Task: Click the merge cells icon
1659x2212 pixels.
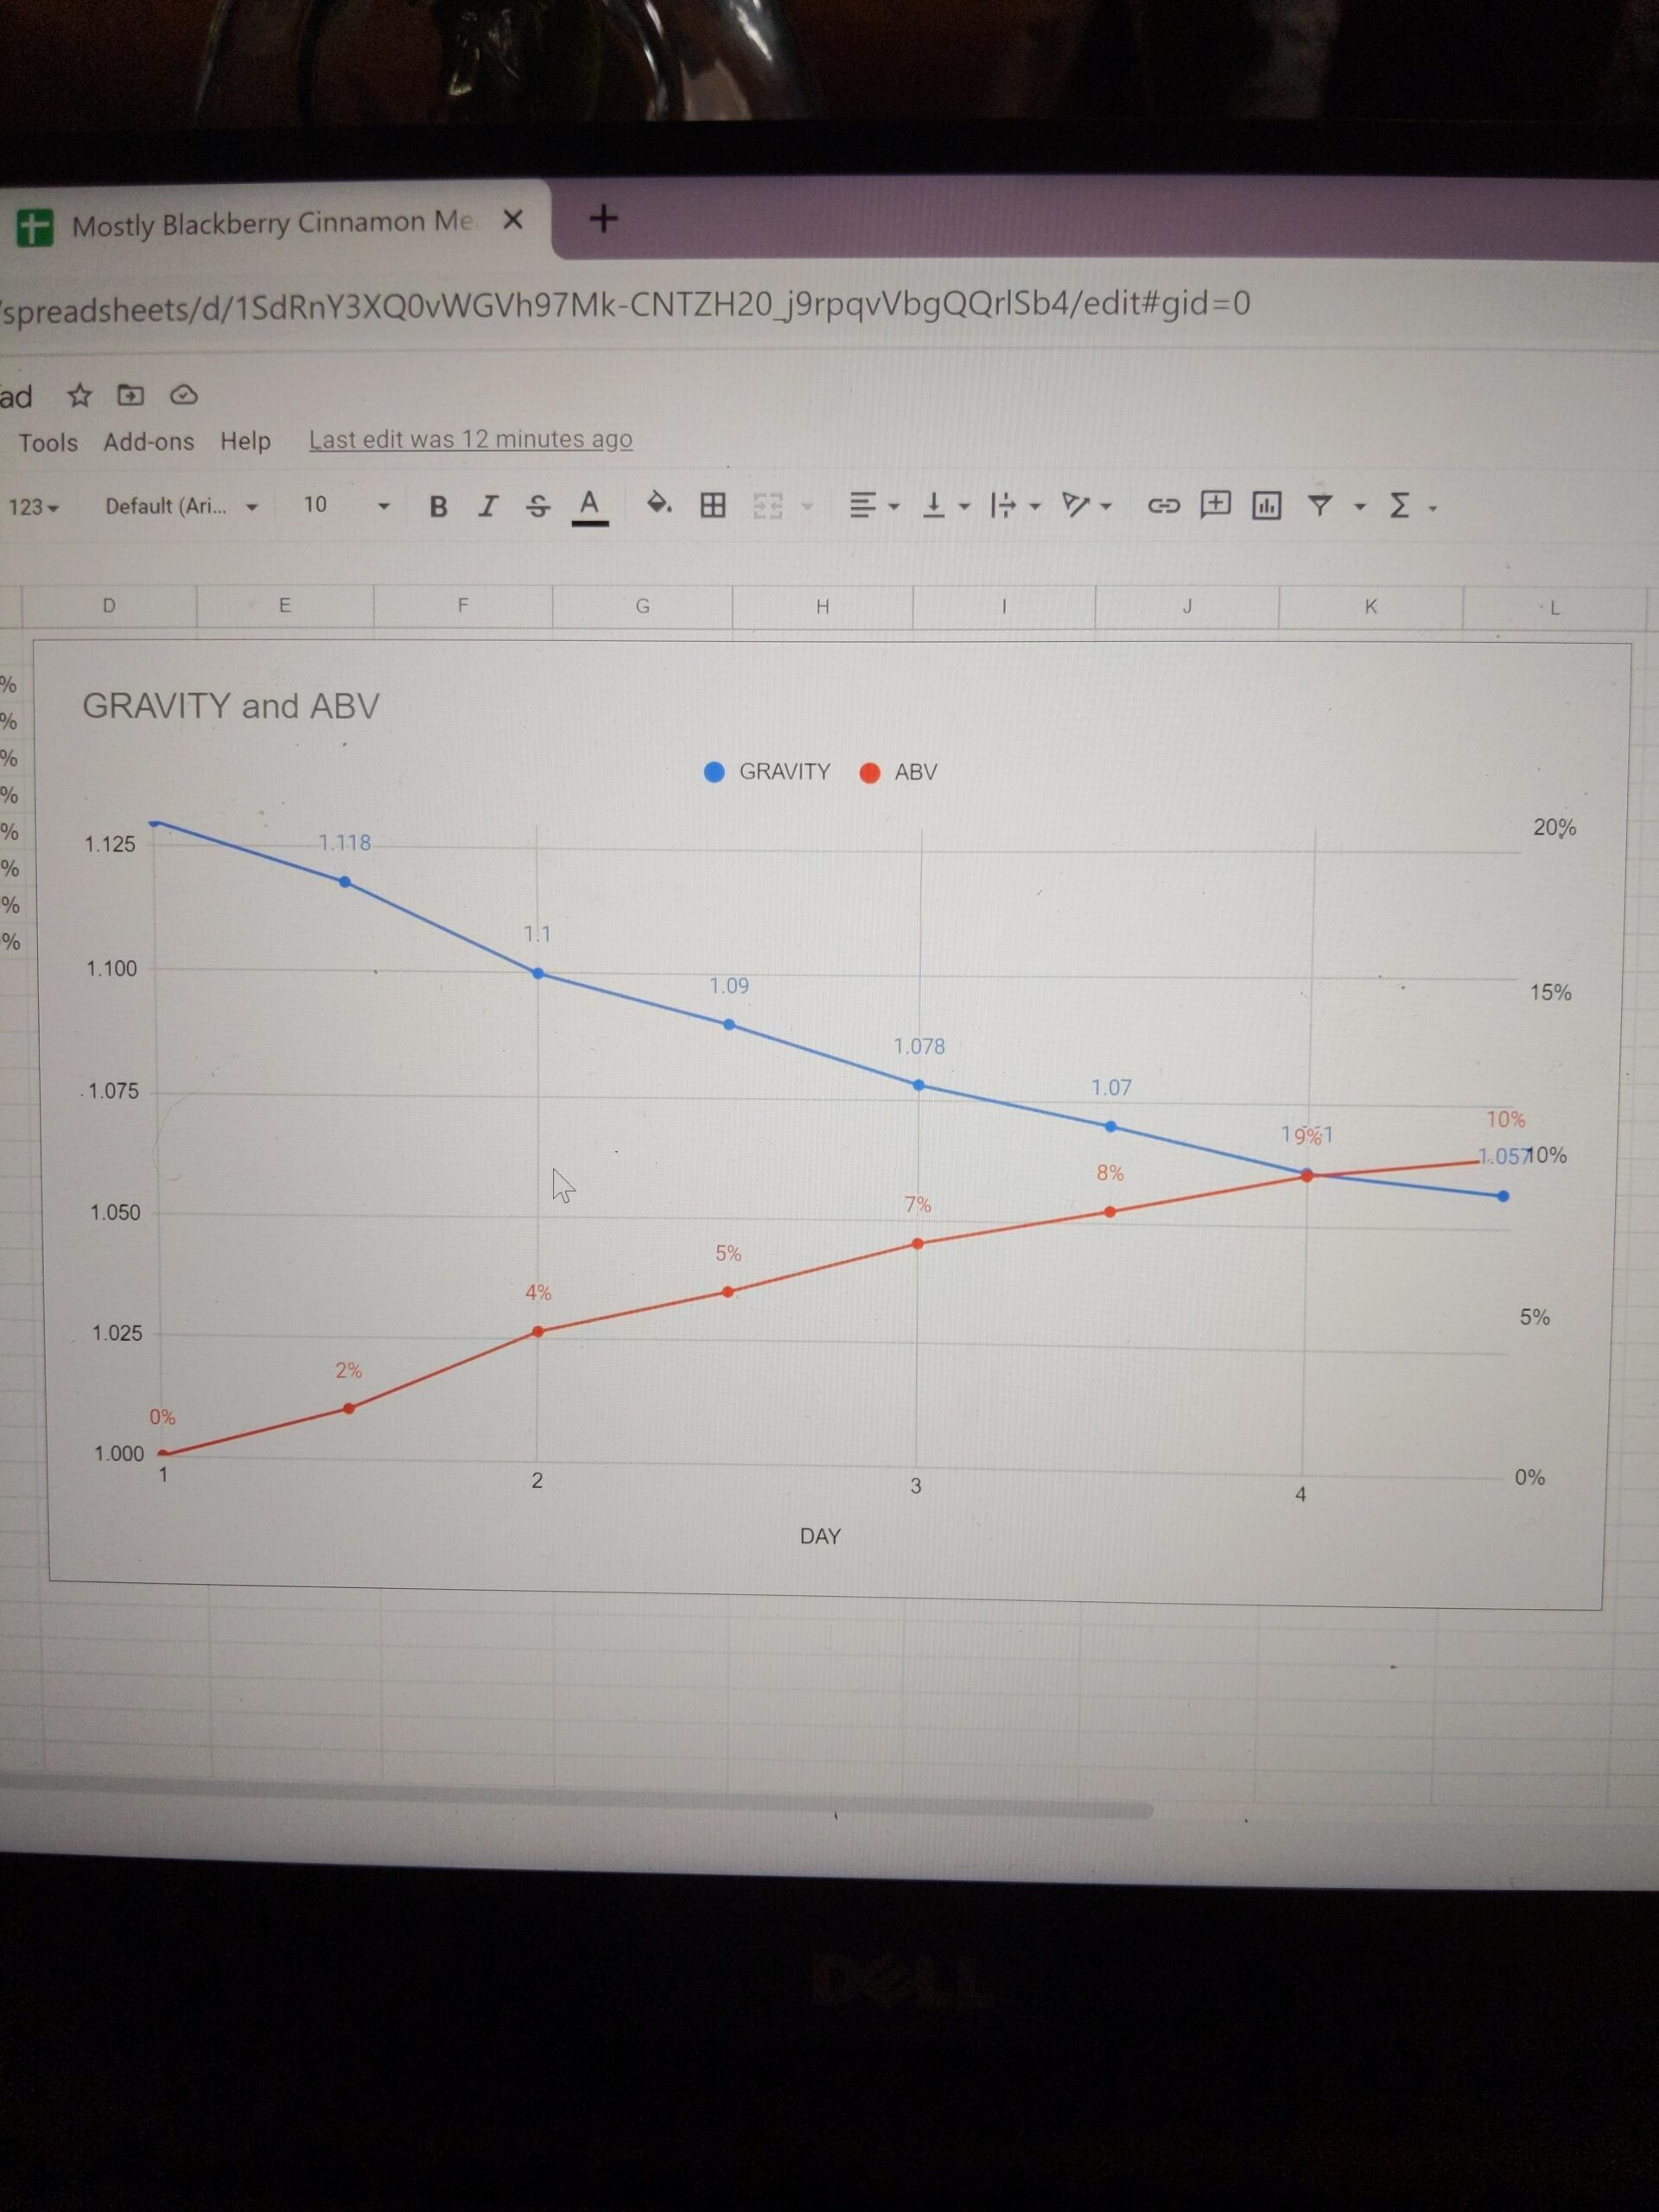Action: point(767,506)
